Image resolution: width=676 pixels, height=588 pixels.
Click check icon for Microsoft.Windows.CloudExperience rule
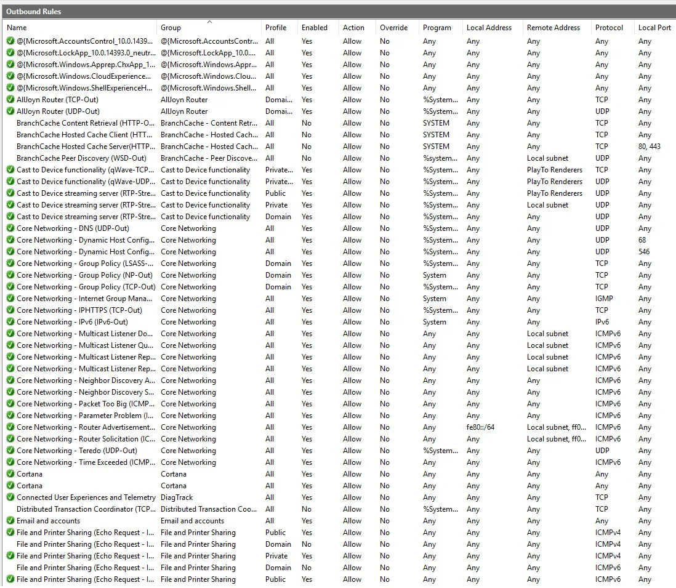(10, 76)
